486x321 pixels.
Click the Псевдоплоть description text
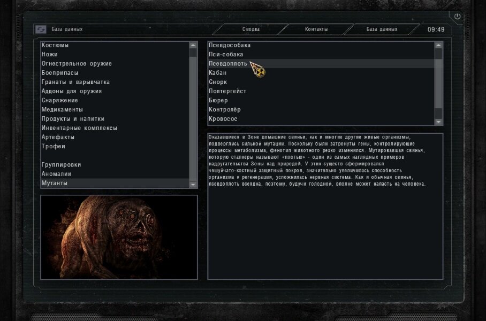[317, 160]
